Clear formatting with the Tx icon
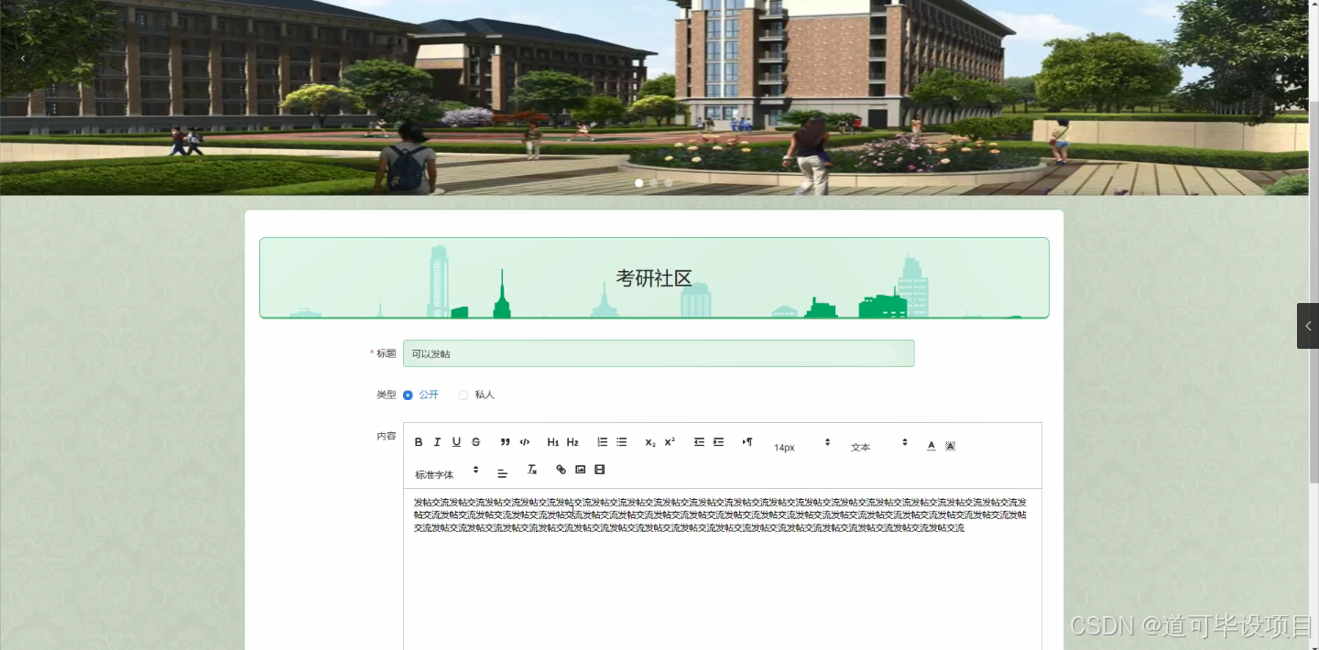This screenshot has height=650, width=1319. (532, 470)
